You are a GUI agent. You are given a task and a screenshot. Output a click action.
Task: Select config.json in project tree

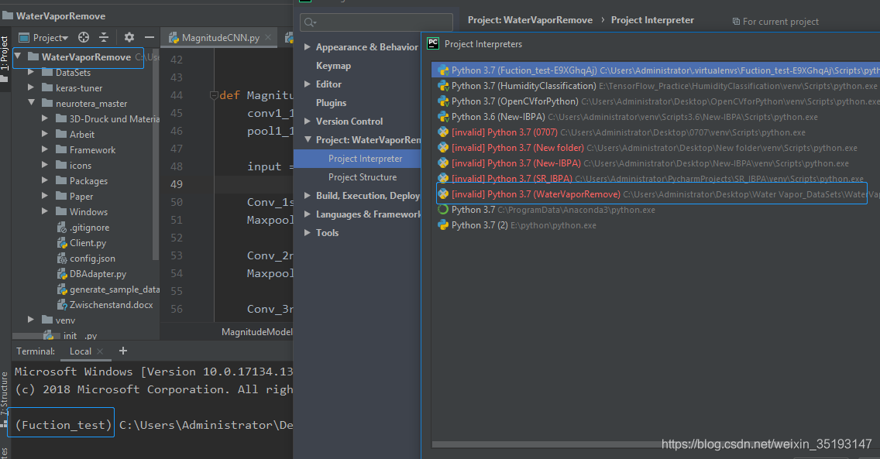click(x=87, y=259)
